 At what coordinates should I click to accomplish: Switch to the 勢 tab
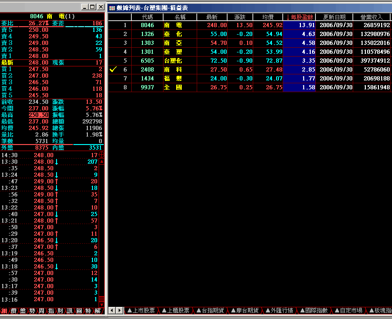coord(32,311)
